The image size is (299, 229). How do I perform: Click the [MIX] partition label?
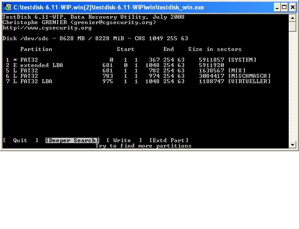tap(237, 71)
